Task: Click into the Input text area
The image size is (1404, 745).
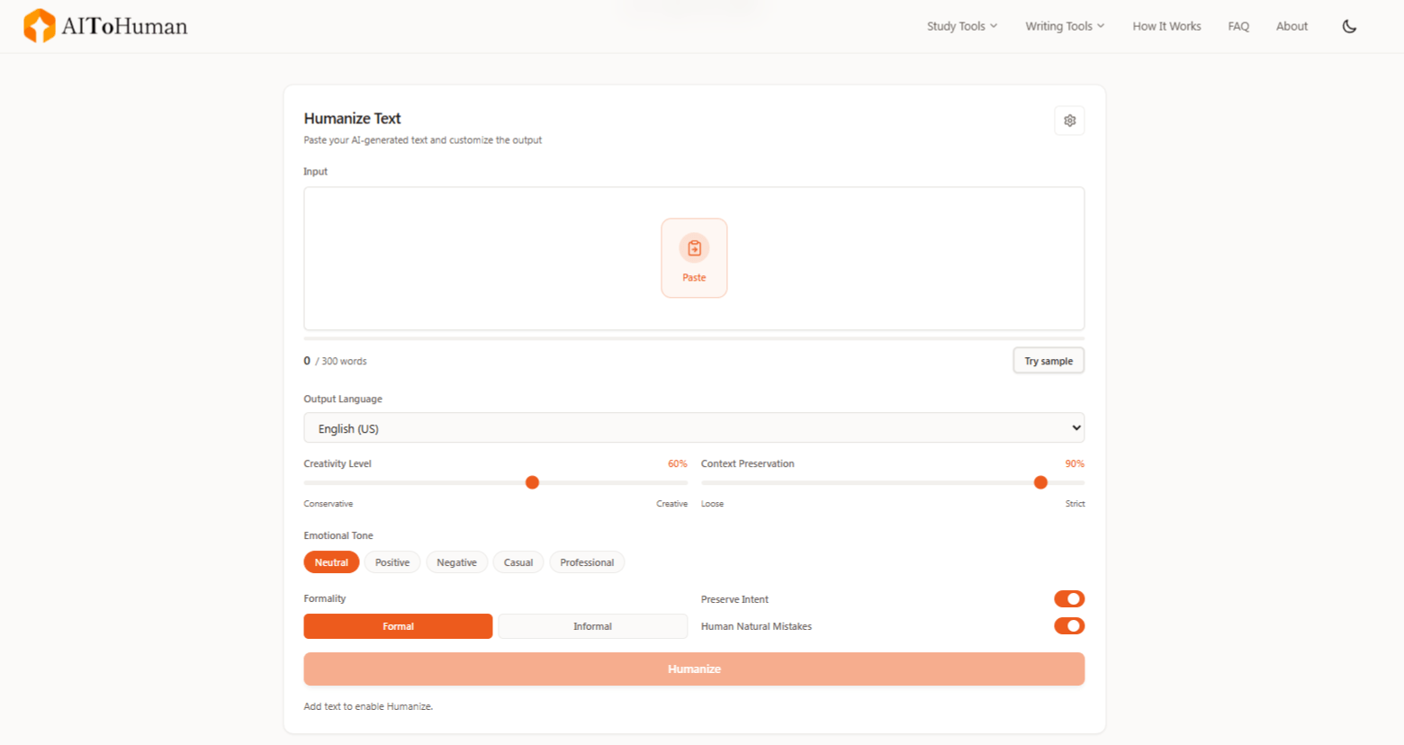Action: [694, 258]
